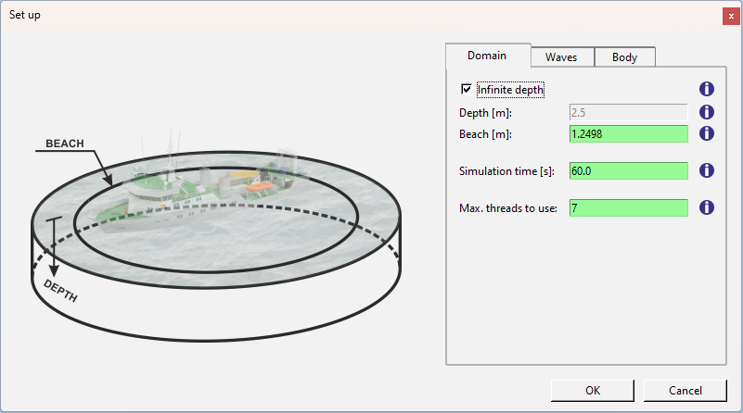Screen dimensions: 743x413
Task: Open info icon for Infinite depth
Action: coord(707,89)
